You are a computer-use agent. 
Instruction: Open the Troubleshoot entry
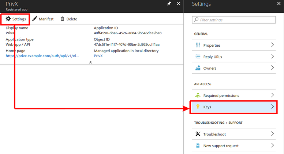point(234,134)
